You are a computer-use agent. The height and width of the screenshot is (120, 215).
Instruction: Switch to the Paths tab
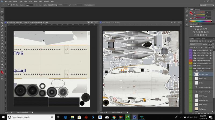point(204,39)
